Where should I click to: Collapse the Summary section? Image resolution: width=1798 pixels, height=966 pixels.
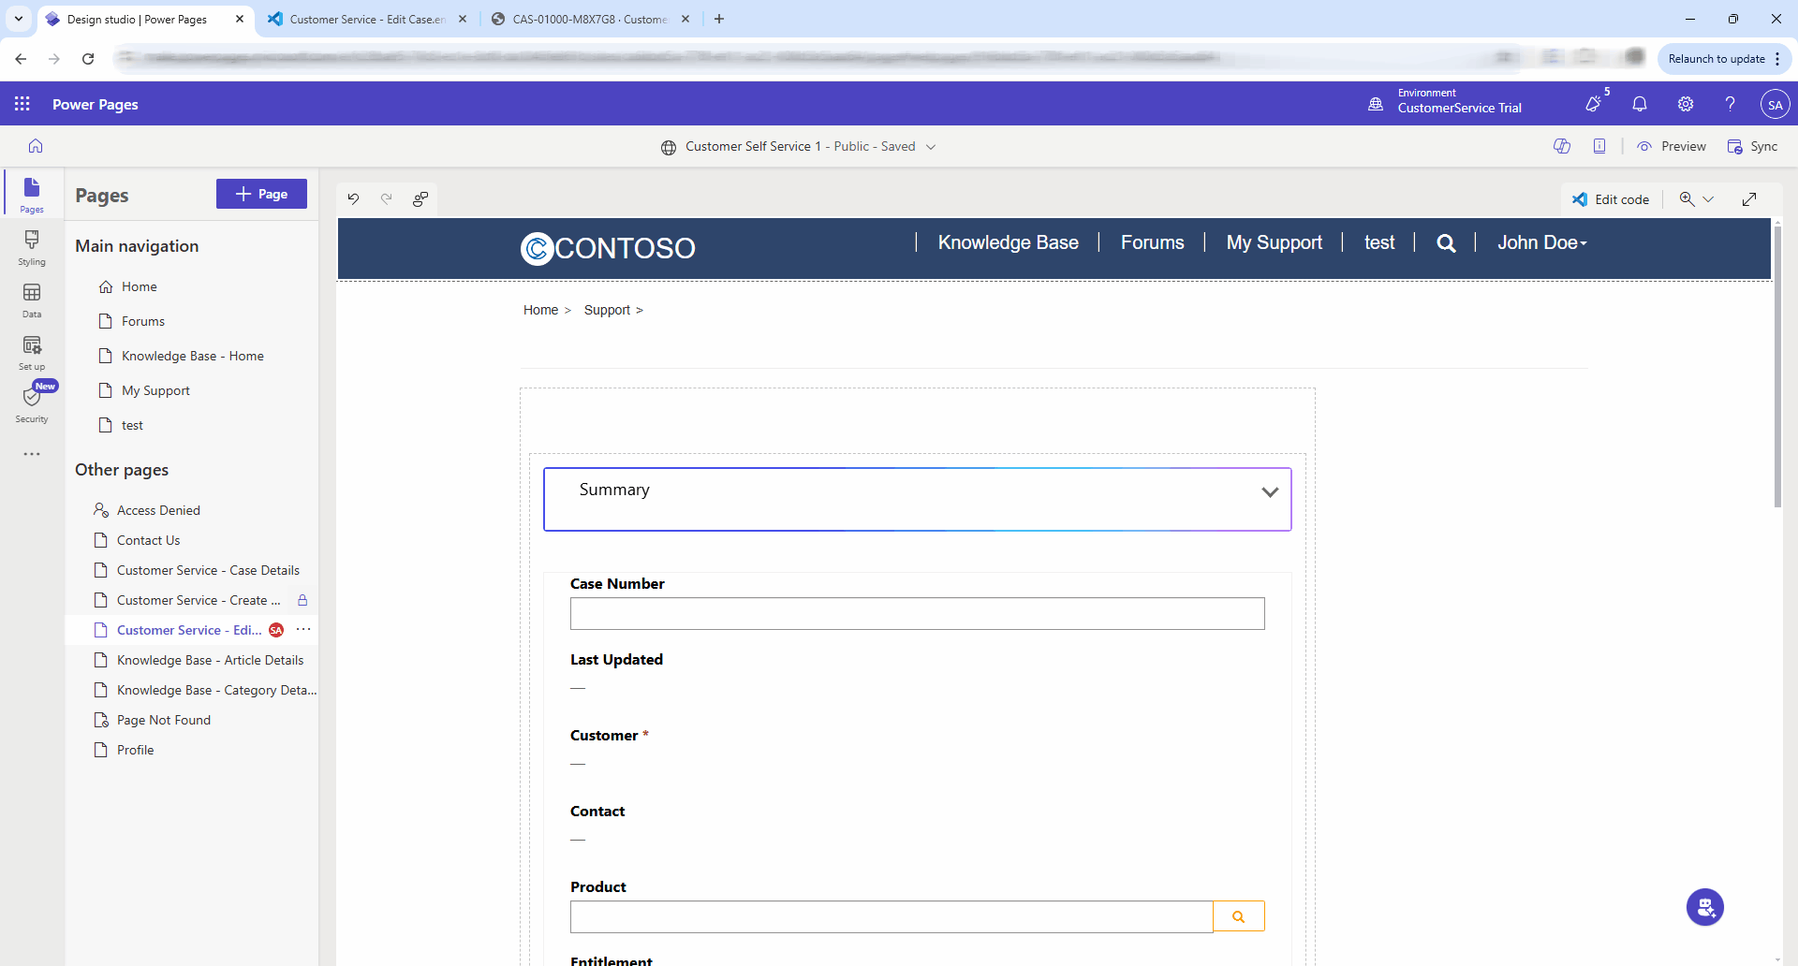(x=1270, y=491)
